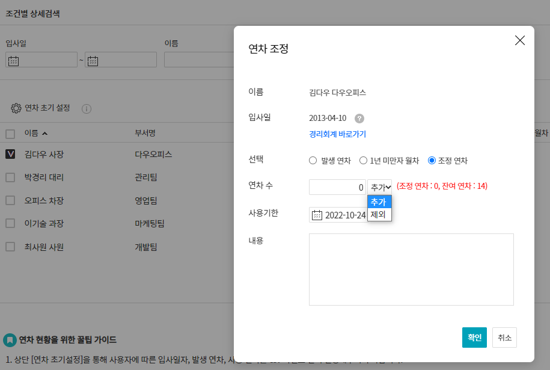Select the 발생 연차 radio button
Image resolution: width=550 pixels, height=370 pixels.
(313, 161)
